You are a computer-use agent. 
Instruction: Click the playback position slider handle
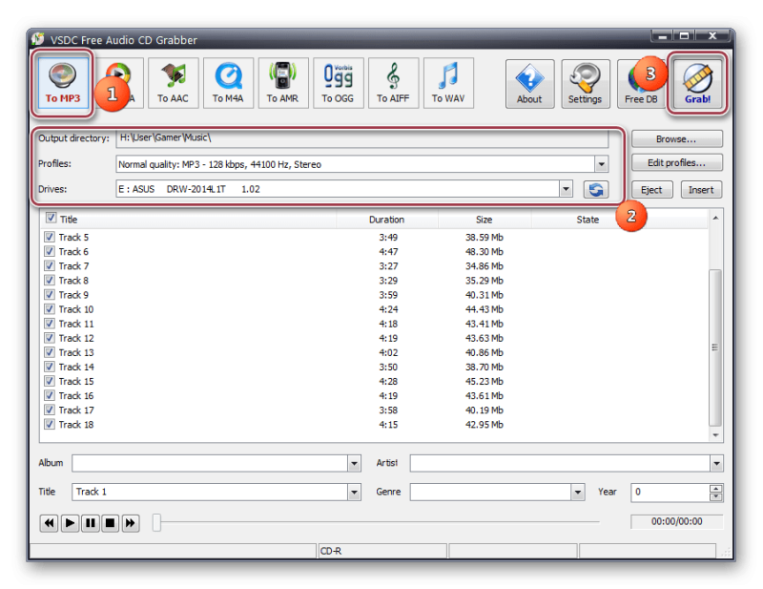[x=156, y=522]
